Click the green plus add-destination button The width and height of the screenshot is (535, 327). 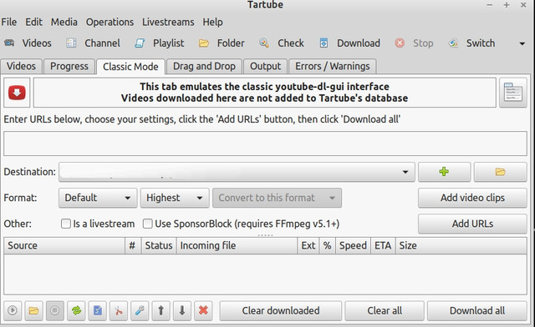(x=444, y=172)
